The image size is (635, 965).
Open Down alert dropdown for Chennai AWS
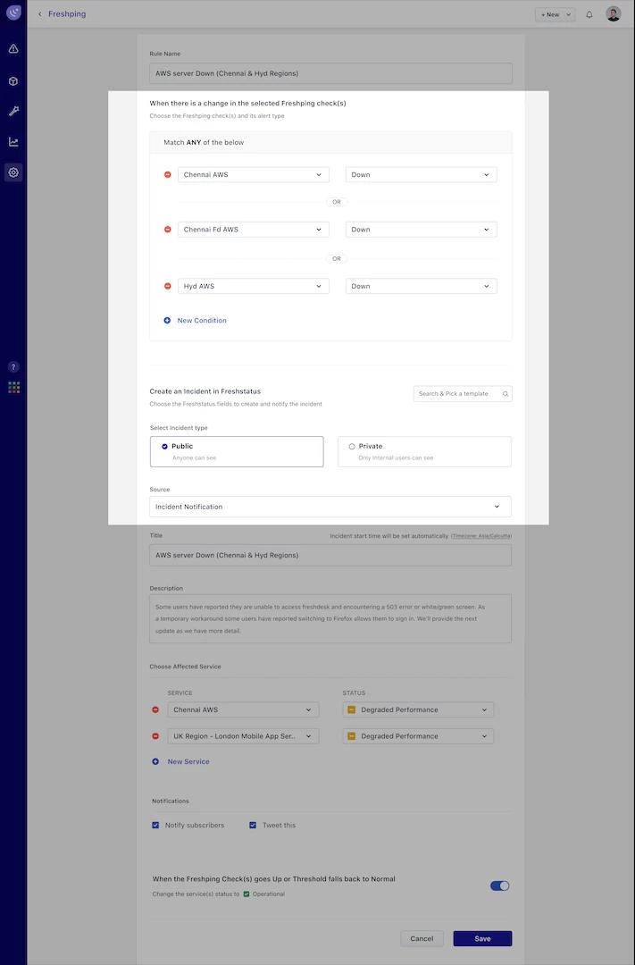[422, 175]
